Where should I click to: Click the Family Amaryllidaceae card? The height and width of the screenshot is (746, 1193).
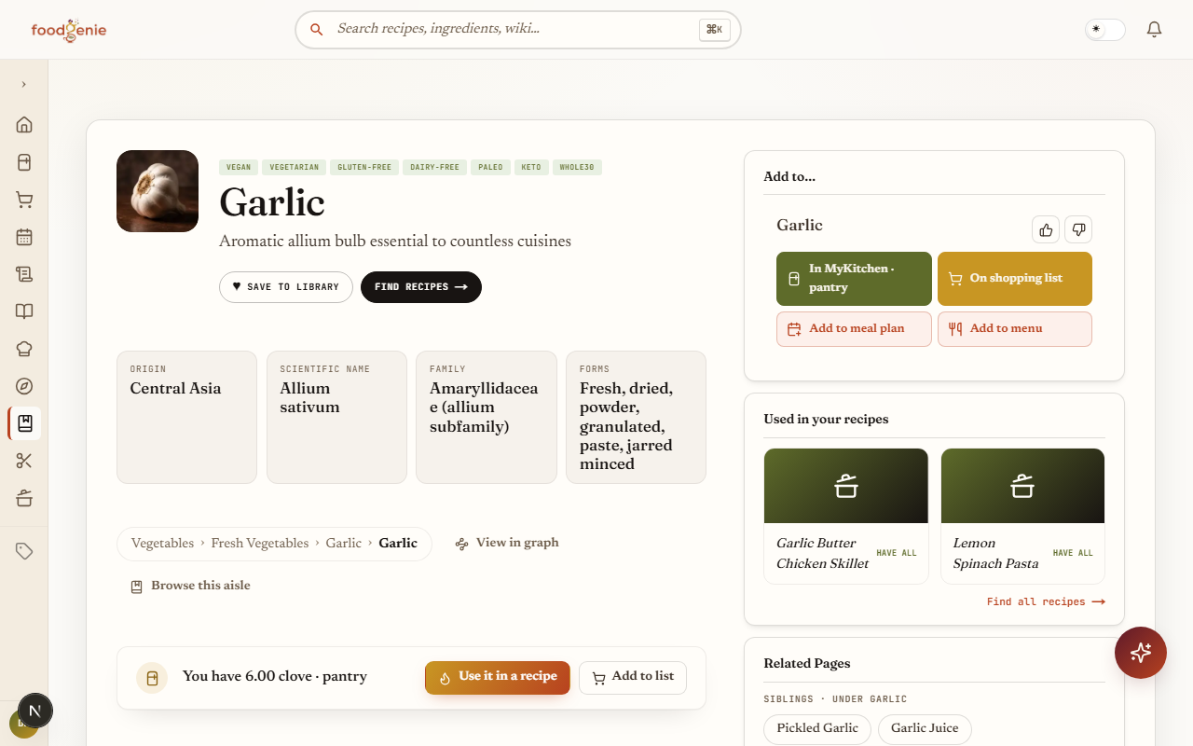coord(487,417)
